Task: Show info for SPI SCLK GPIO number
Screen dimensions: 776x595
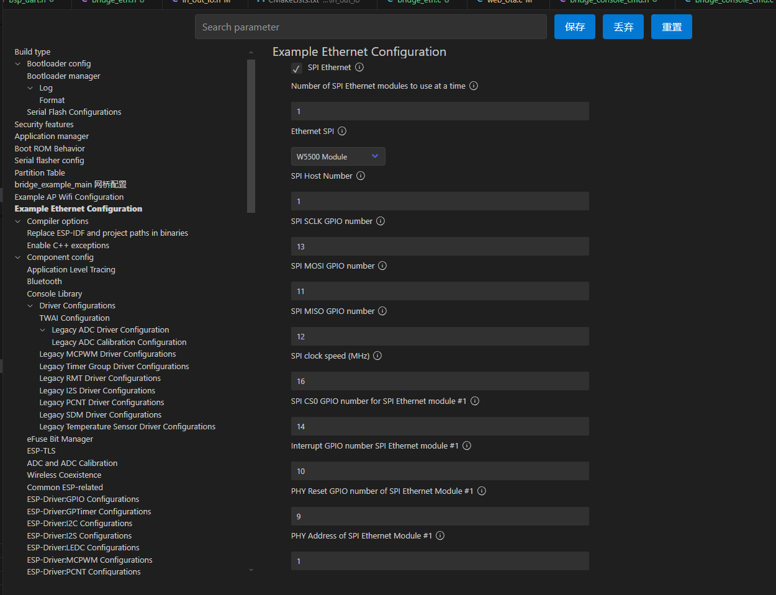Action: [x=381, y=221]
